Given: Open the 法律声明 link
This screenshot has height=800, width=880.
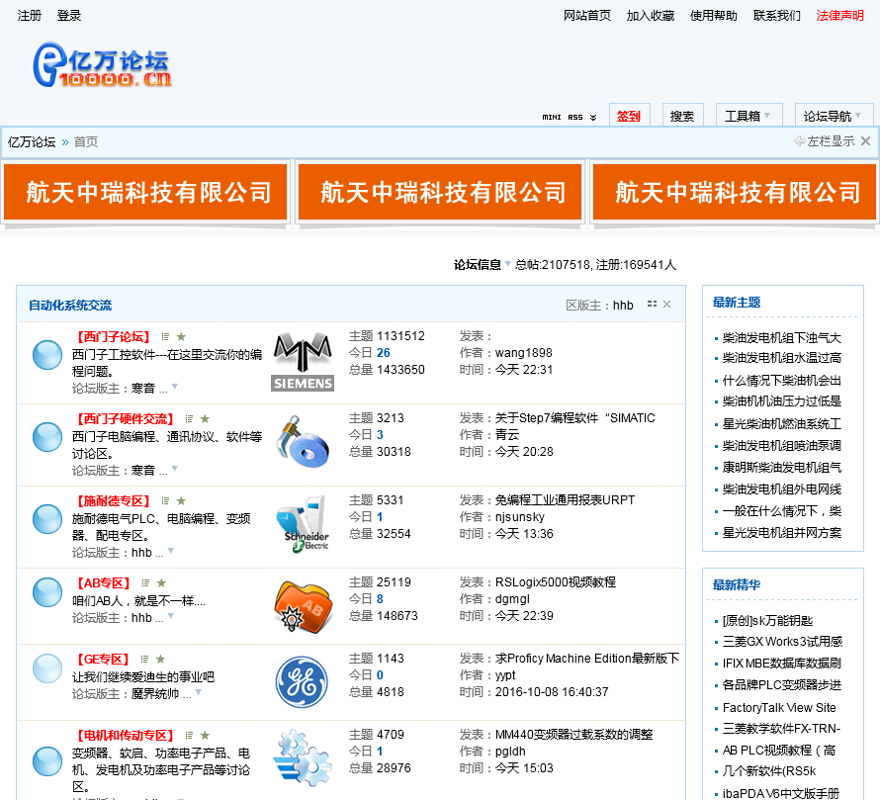Looking at the screenshot, I should [x=840, y=16].
